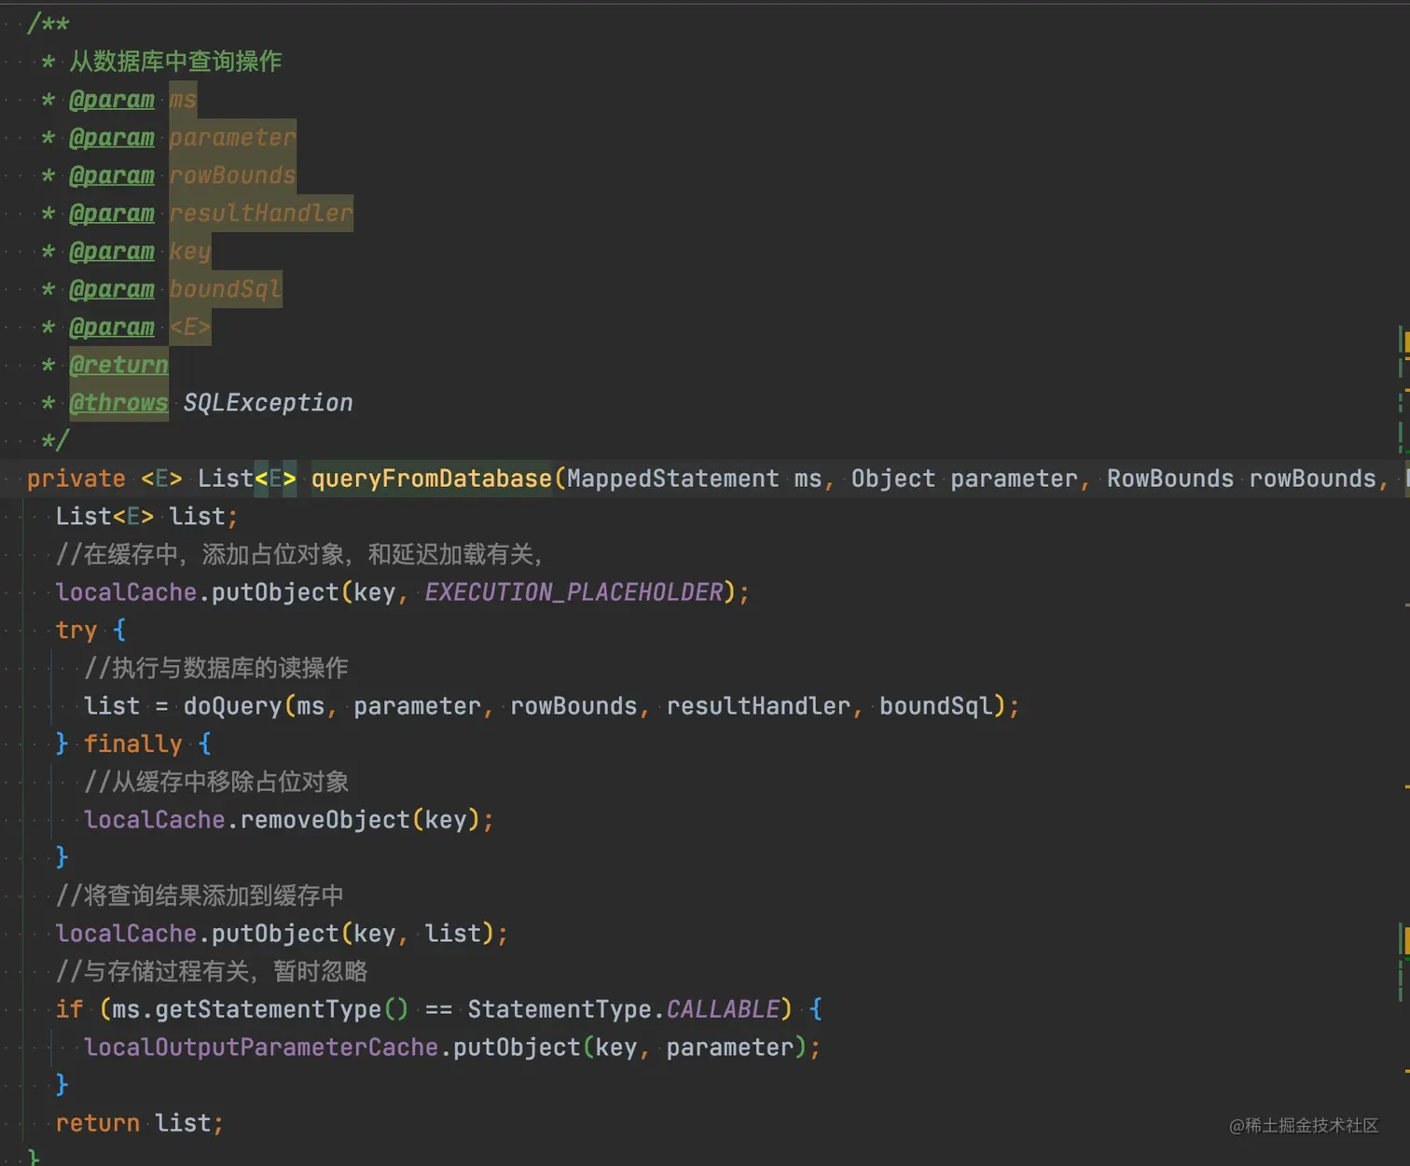This screenshot has width=1410, height=1166.
Task: Click the finally keyword
Action: (133, 744)
